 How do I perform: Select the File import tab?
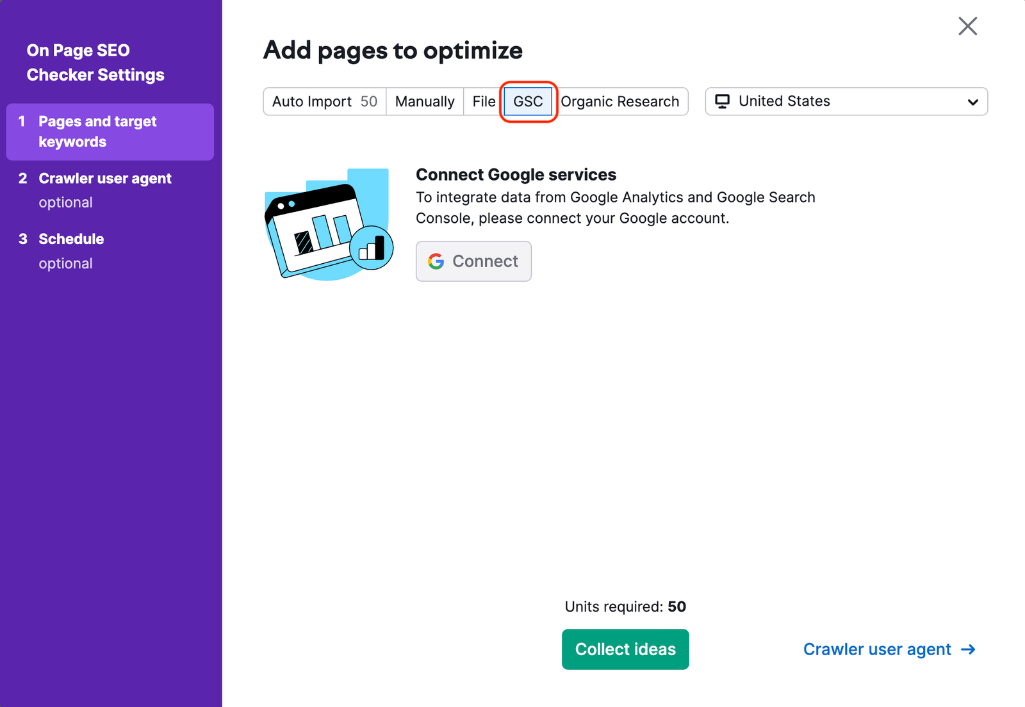tap(482, 101)
